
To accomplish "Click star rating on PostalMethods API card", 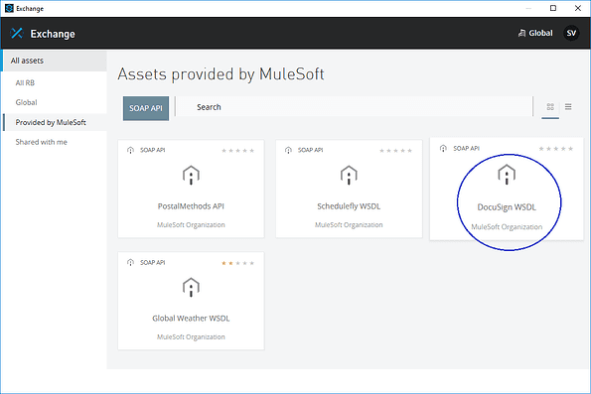I will click(x=237, y=151).
